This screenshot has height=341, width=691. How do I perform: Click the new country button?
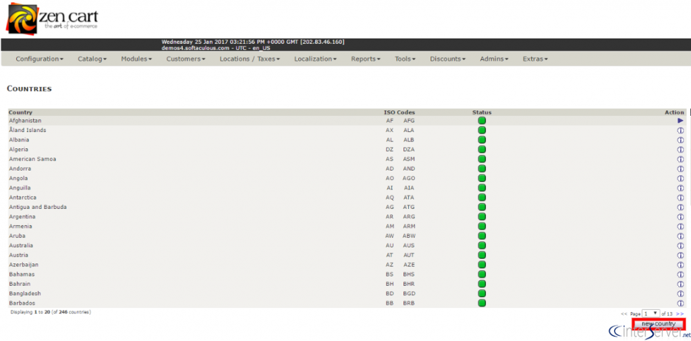pyautogui.click(x=659, y=324)
